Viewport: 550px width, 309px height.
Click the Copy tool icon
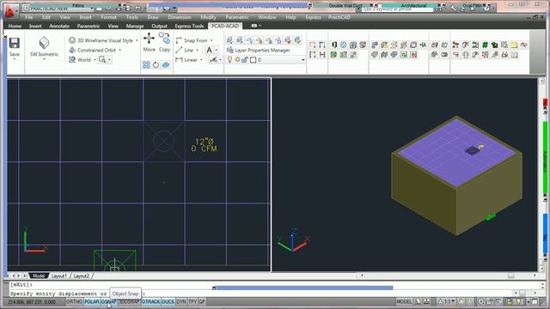point(164,38)
